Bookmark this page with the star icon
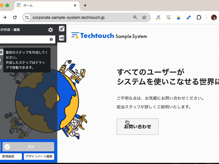Screen dimensions: 219x164 tap(144, 17)
